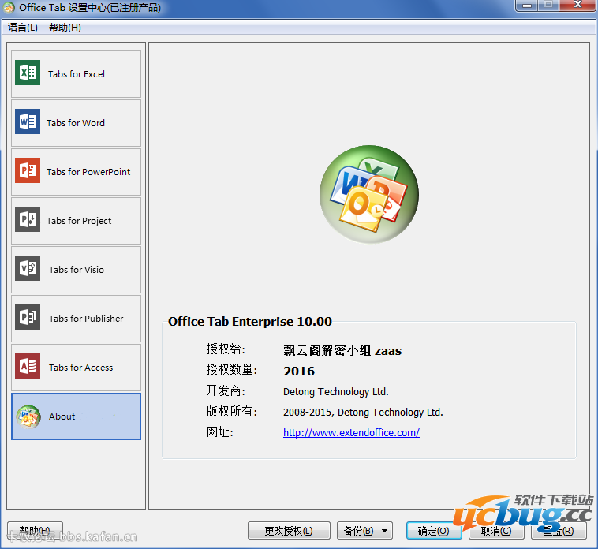Open the 语言(L) menu

coord(23,28)
